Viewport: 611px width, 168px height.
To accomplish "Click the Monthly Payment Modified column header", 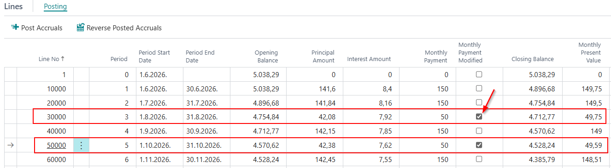I will (470, 53).
